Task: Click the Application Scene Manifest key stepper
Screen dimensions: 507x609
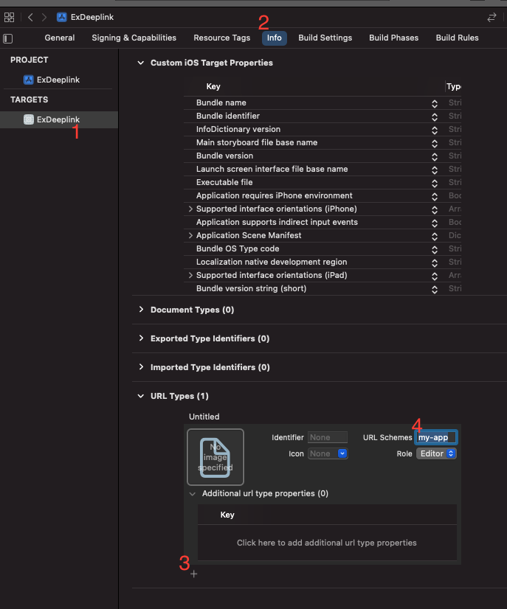Action: tap(435, 236)
